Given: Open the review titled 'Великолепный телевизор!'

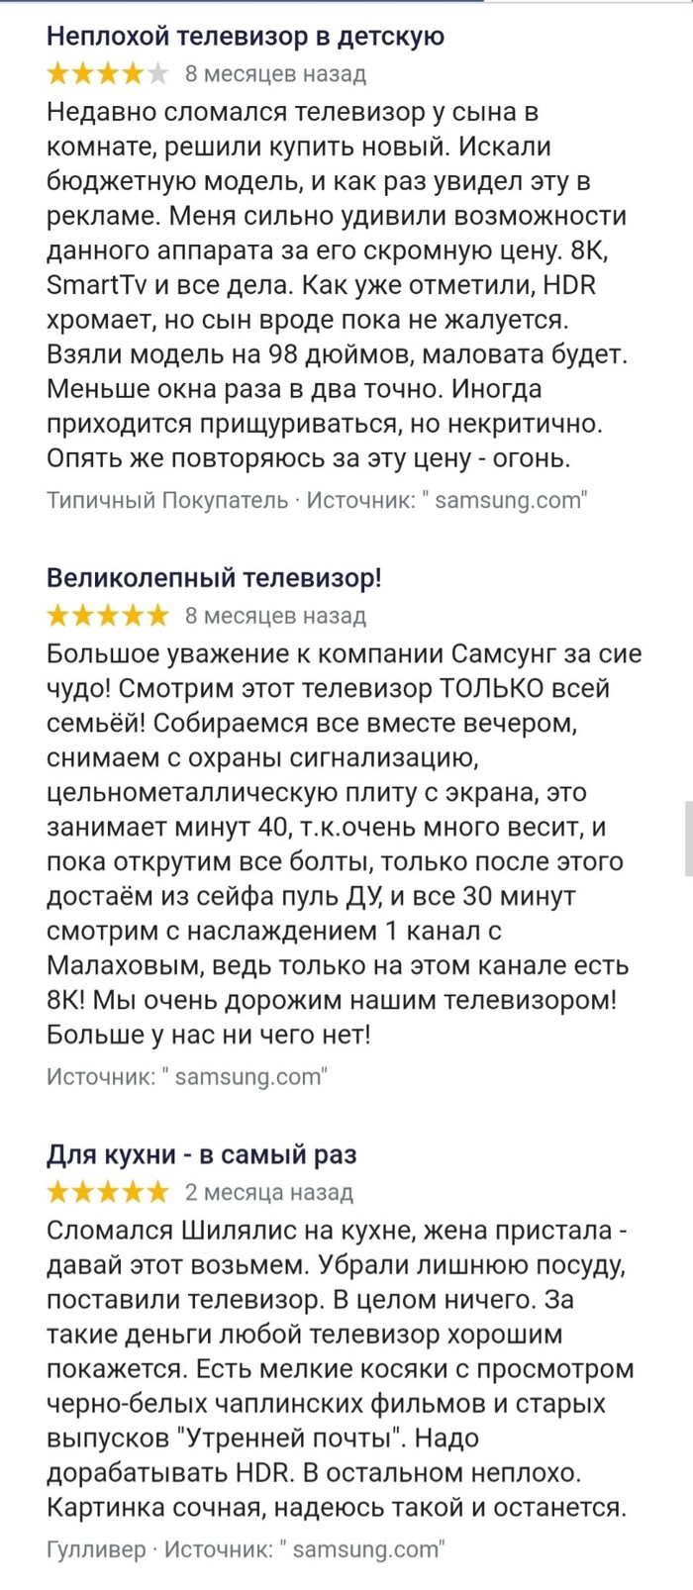Looking at the screenshot, I should 214,578.
